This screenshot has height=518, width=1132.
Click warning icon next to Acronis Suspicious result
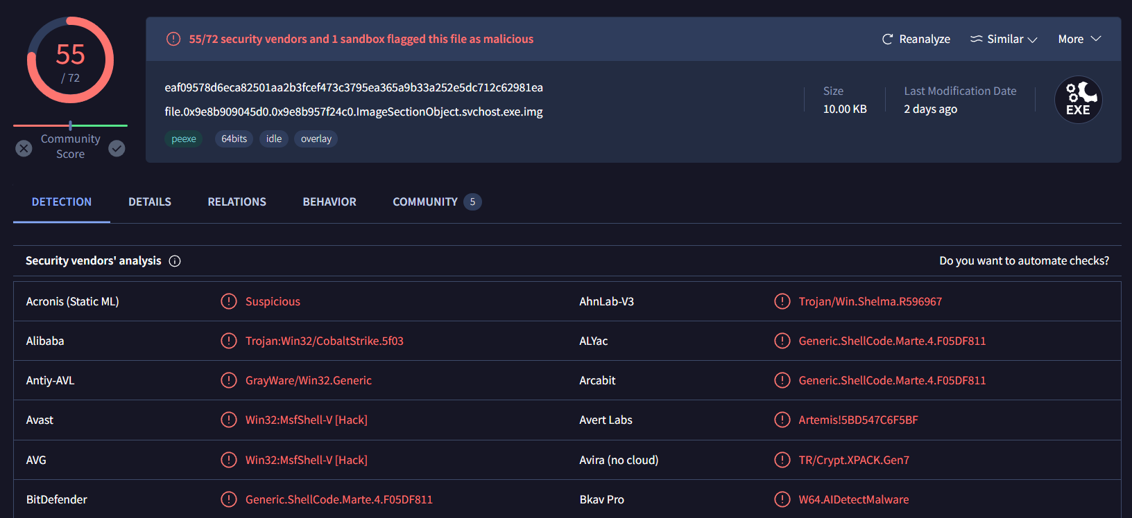pos(228,302)
